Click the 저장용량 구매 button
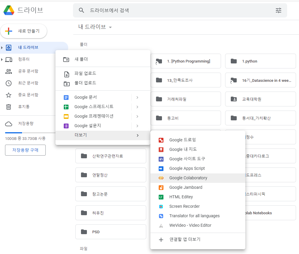This screenshot has height=254, width=299. [26, 150]
